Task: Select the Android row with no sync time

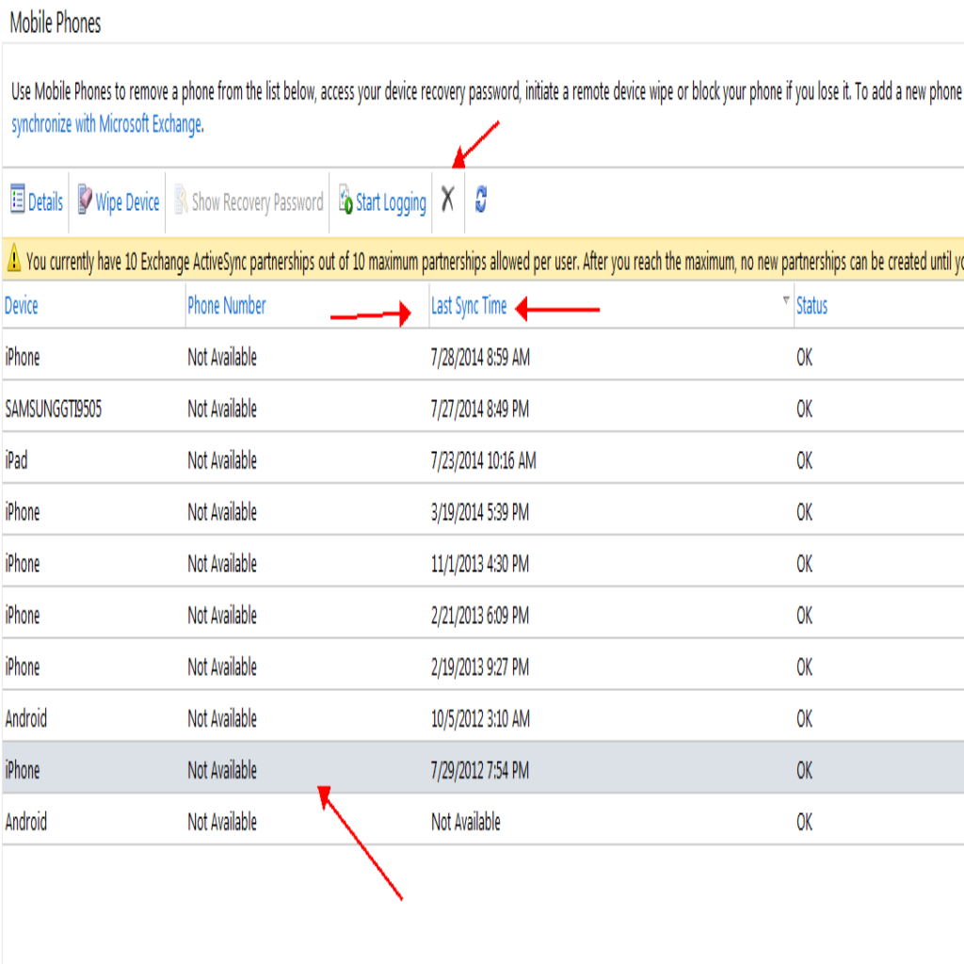Action: coord(25,822)
